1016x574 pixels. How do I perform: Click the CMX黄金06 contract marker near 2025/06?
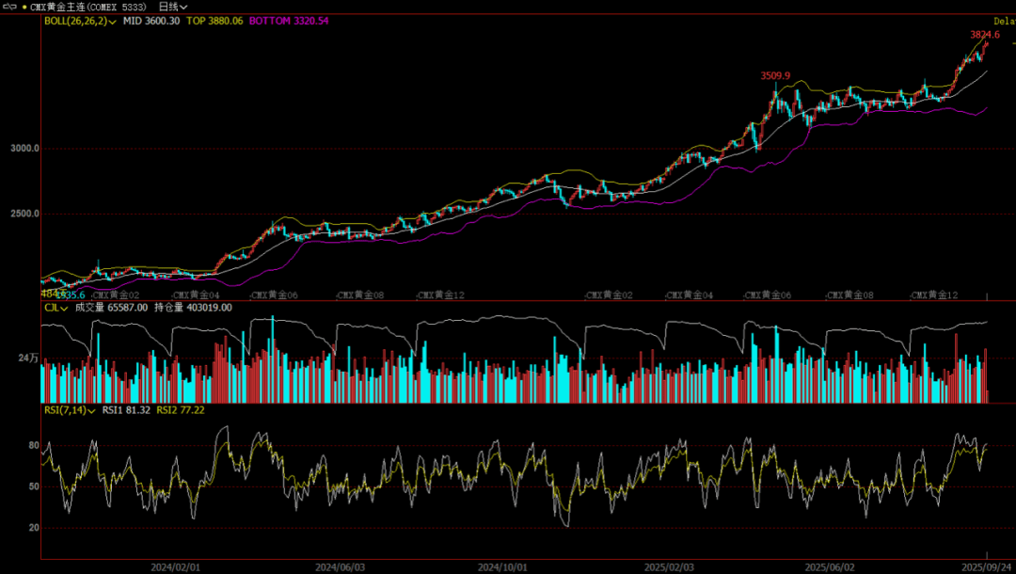[767, 295]
